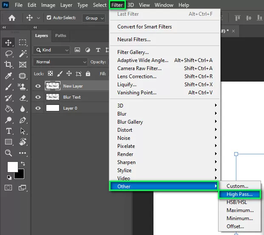Expand the Distort submenu

pyautogui.click(x=165, y=130)
